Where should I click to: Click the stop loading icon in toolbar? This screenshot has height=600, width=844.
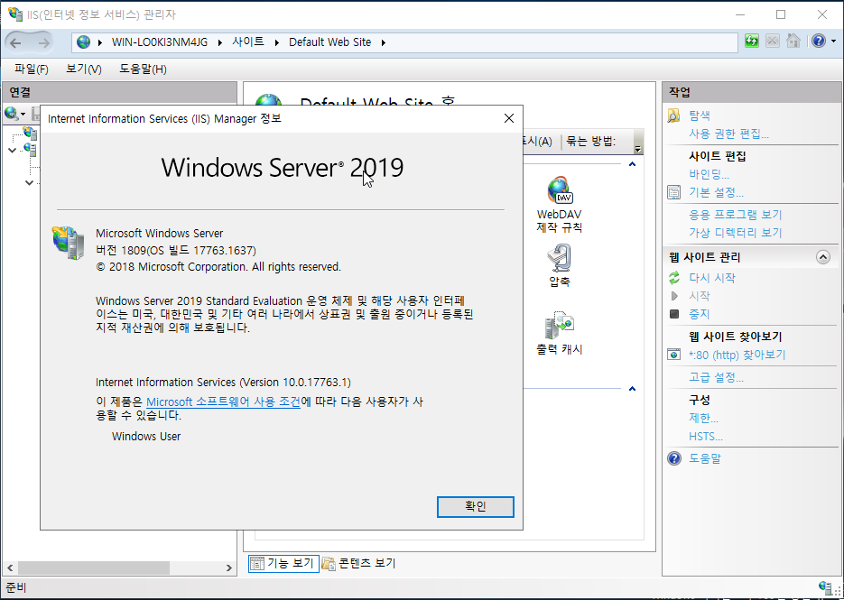pyautogui.click(x=773, y=41)
